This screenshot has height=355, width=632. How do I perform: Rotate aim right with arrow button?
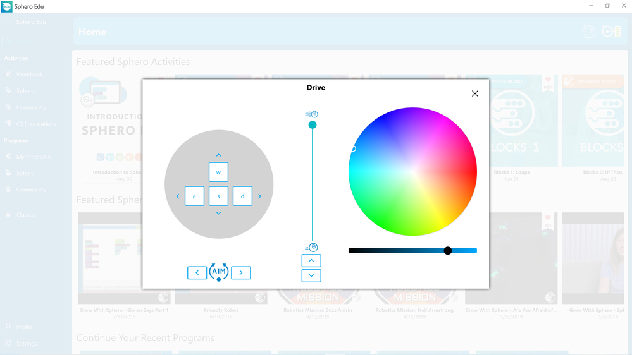click(241, 272)
